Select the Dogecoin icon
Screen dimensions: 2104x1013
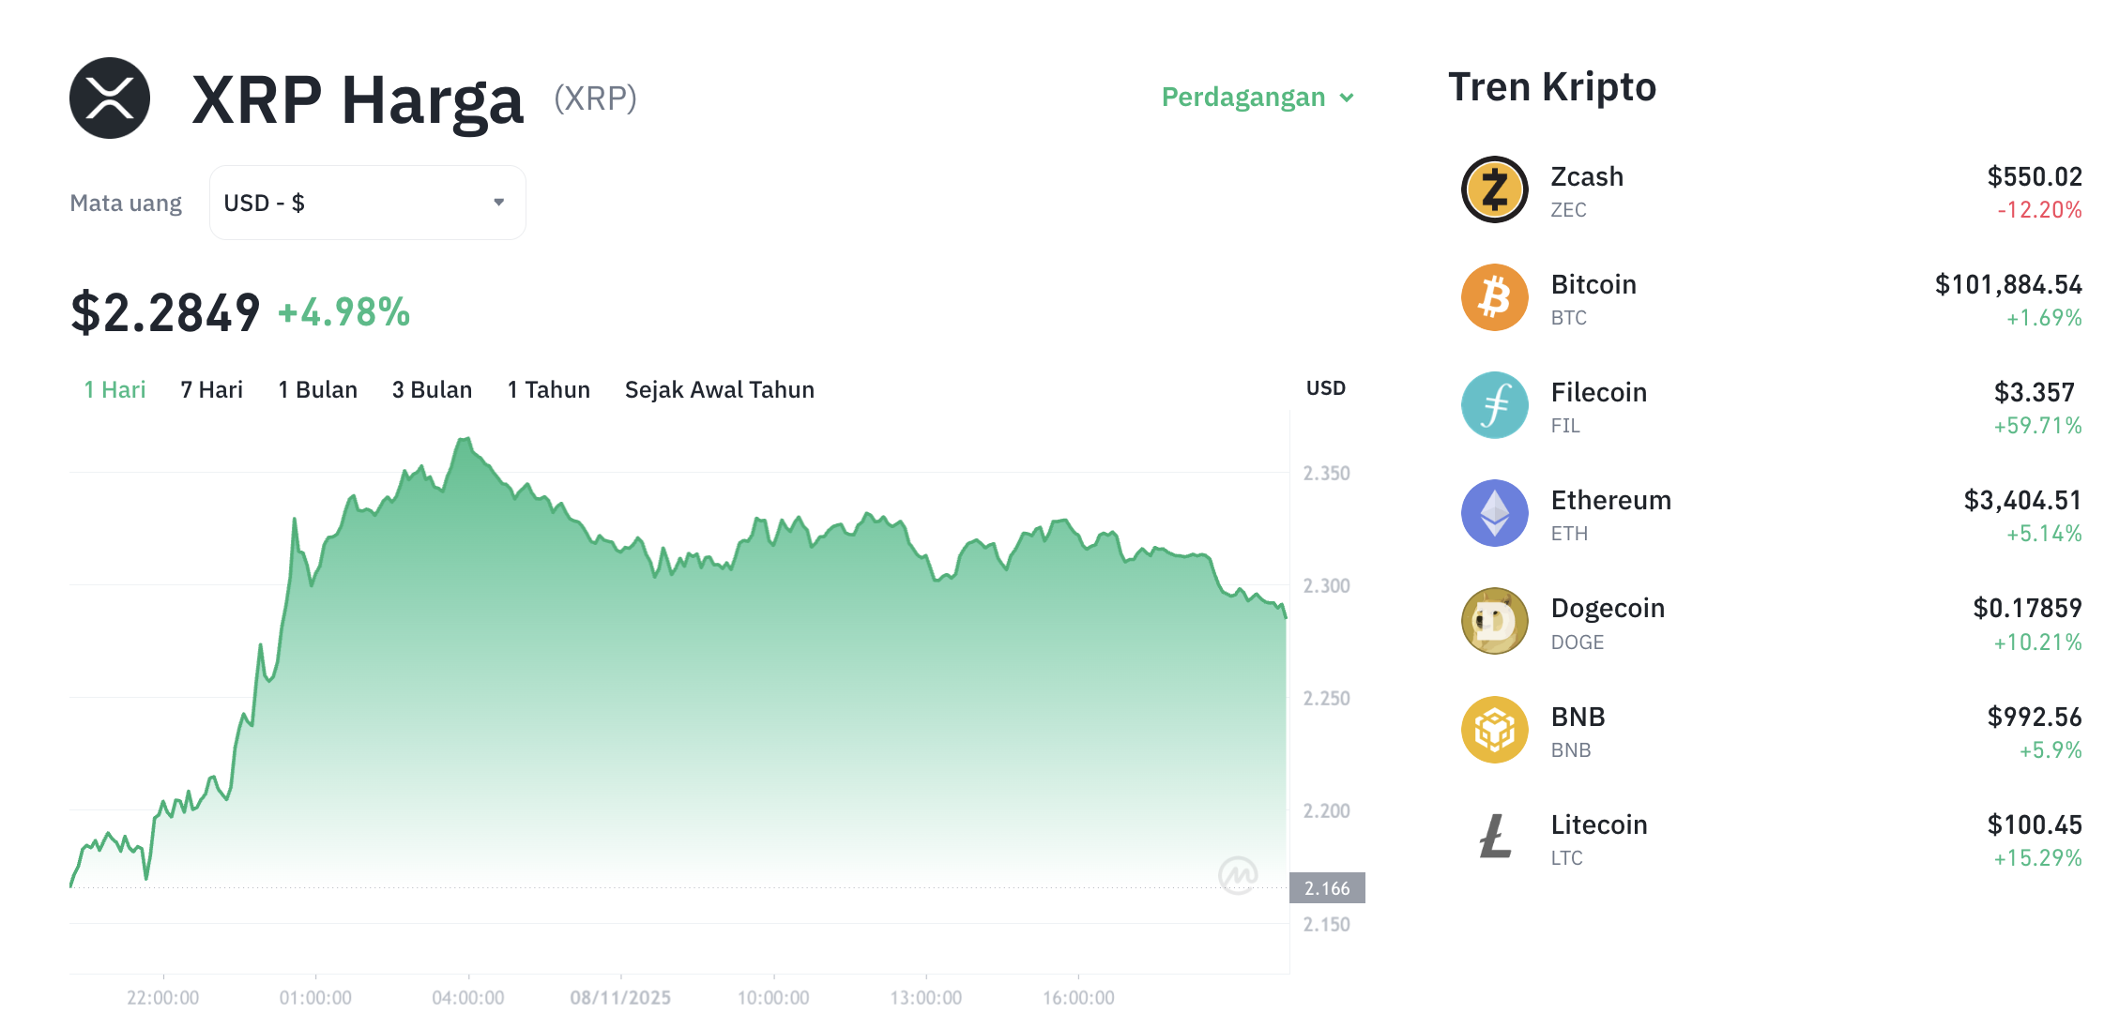click(x=1494, y=620)
